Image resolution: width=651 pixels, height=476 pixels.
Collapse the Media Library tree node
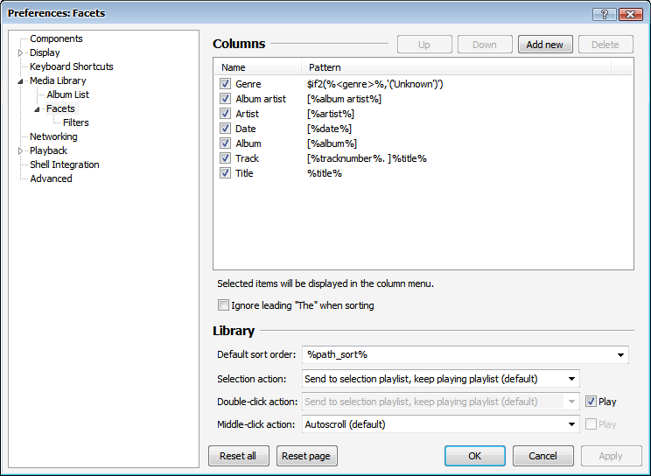click(21, 81)
